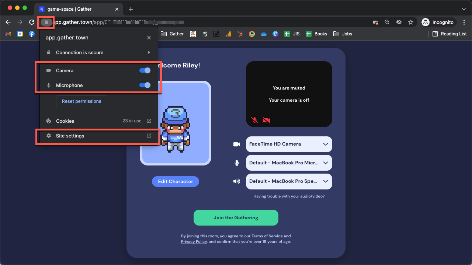
Task: Open Chrome's three-dot menu
Action: tap(464, 22)
